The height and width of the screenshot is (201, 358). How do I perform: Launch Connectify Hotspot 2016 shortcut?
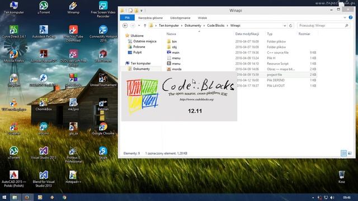103,33
